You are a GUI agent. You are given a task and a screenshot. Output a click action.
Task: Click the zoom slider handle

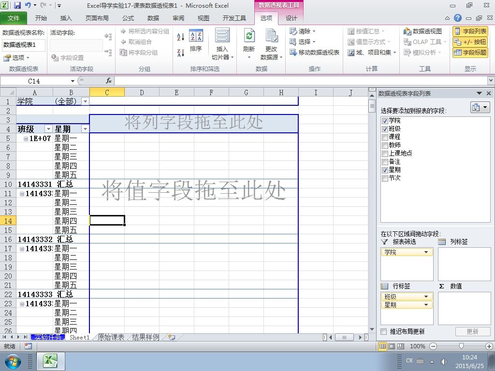pyautogui.click(x=461, y=346)
